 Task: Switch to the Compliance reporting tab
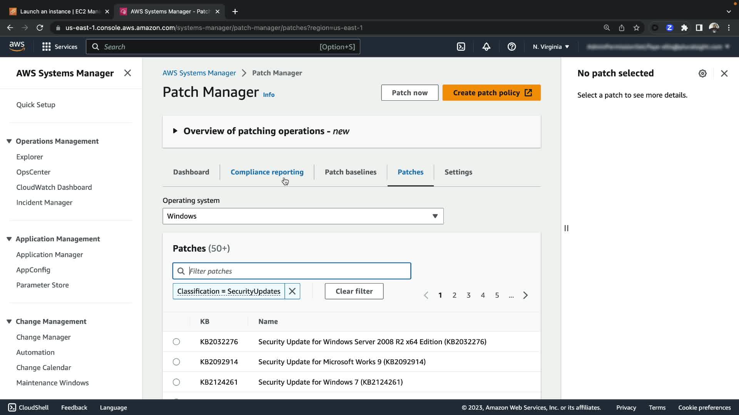[267, 172]
